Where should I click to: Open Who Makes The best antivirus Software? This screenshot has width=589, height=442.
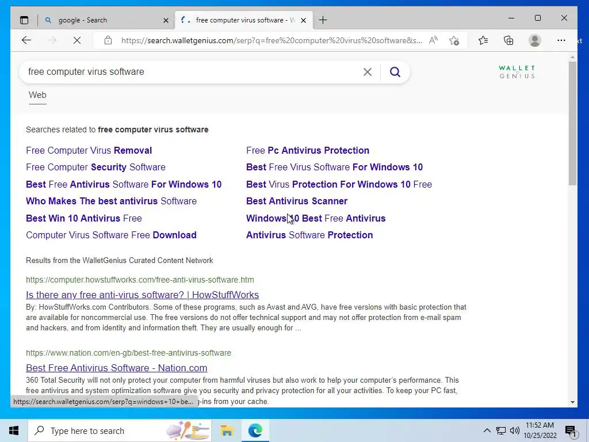111,201
